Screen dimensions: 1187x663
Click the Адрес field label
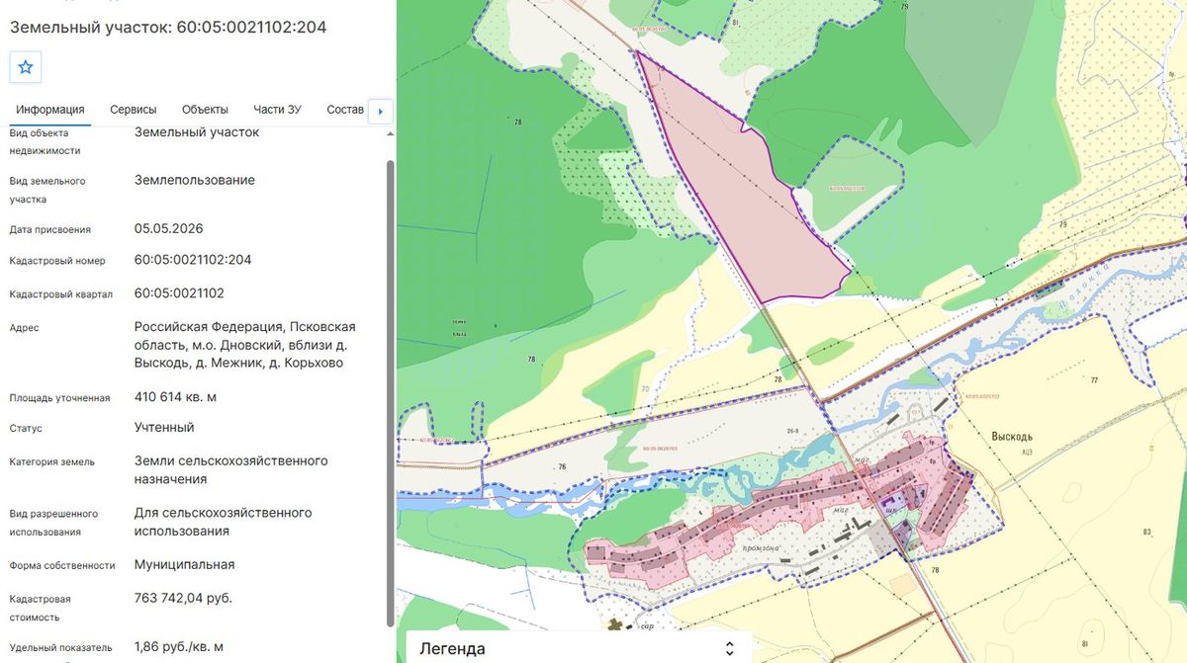25,328
